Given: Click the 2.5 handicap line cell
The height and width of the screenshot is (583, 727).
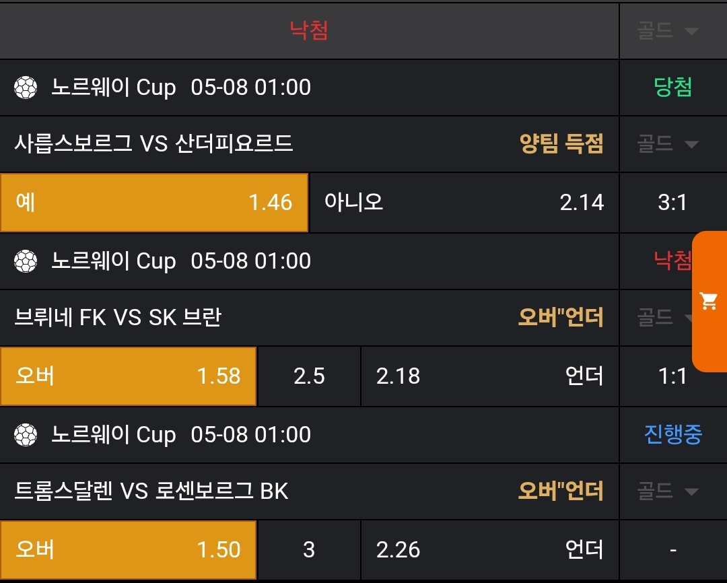Looking at the screenshot, I should click(309, 376).
